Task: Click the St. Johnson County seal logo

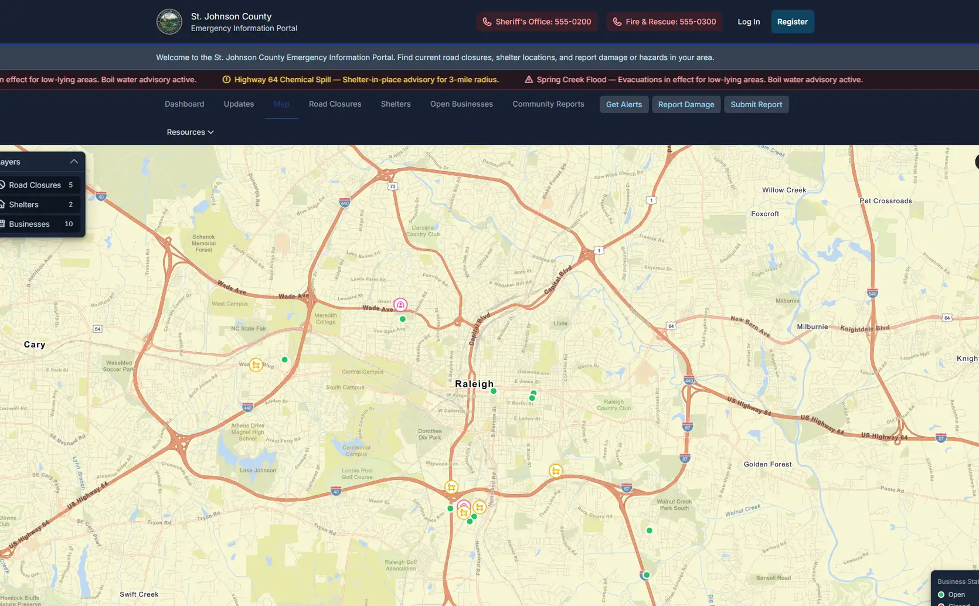Action: pyautogui.click(x=169, y=22)
